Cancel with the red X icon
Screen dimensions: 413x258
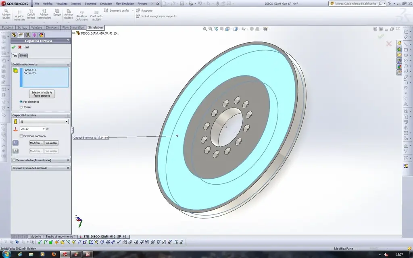(x=20, y=47)
